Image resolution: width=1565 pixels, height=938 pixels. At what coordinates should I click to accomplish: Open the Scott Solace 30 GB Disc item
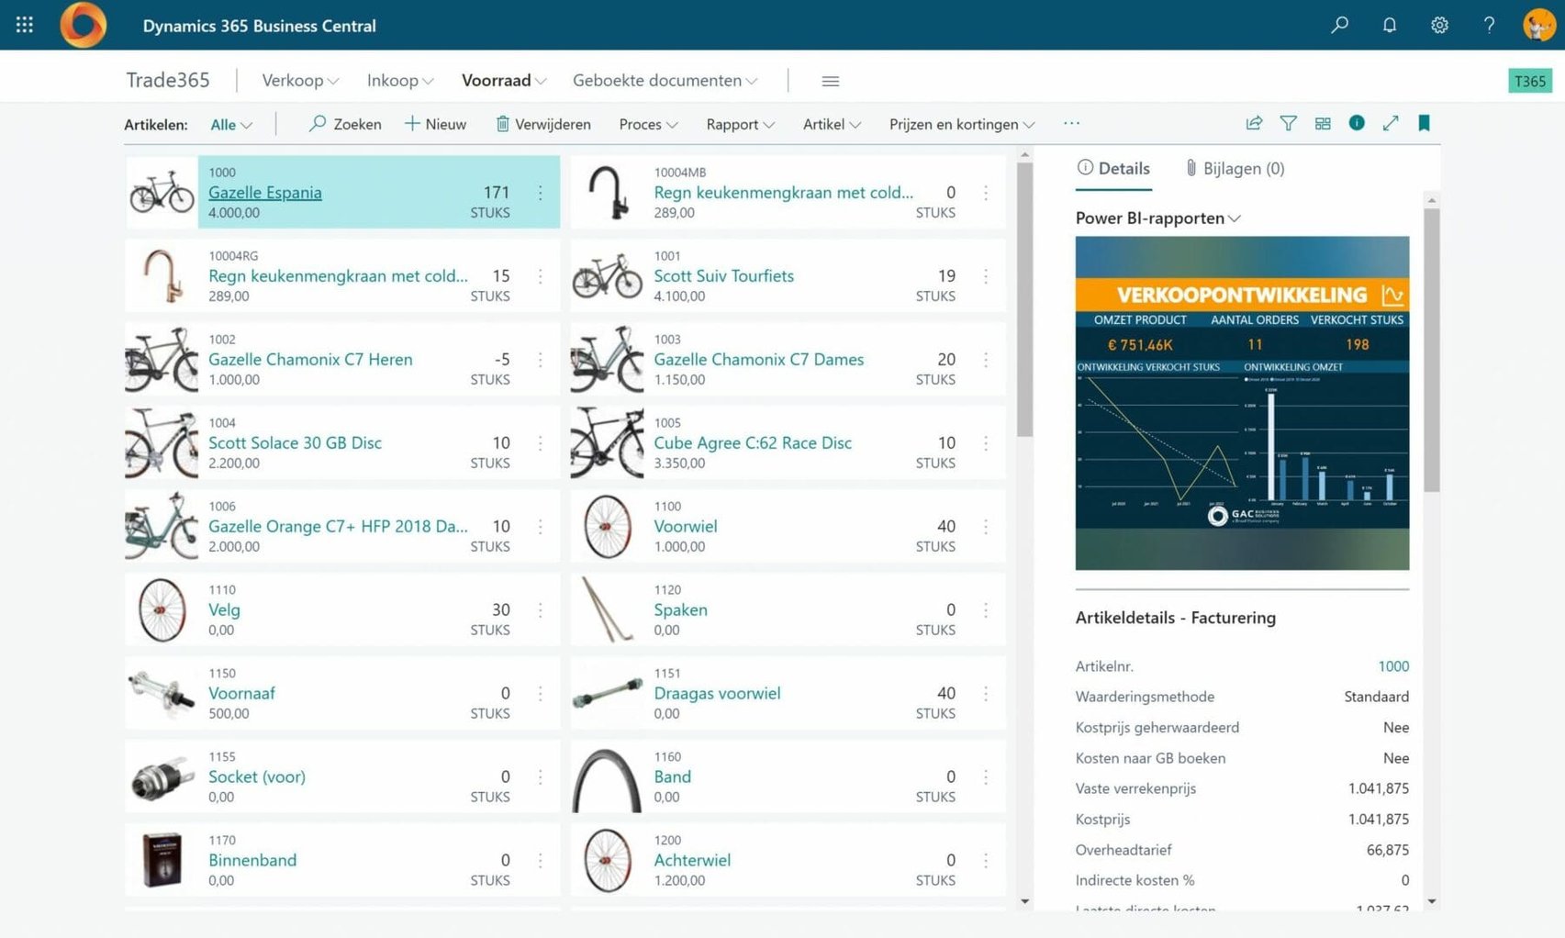tap(295, 443)
